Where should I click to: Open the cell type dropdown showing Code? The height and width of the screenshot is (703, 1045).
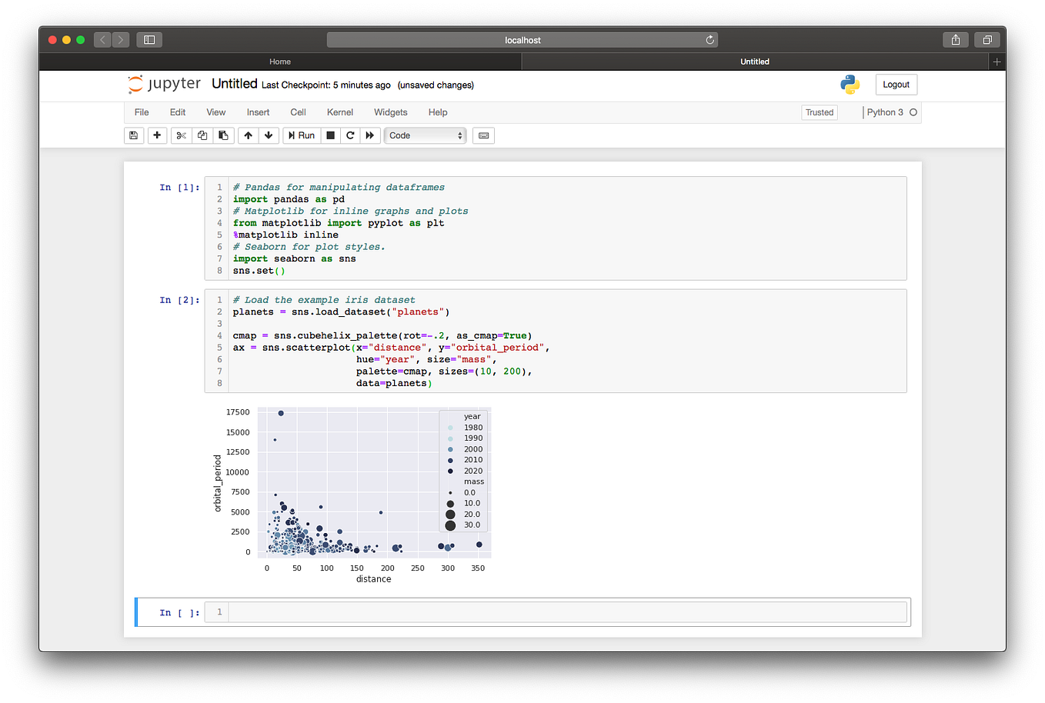pyautogui.click(x=425, y=135)
